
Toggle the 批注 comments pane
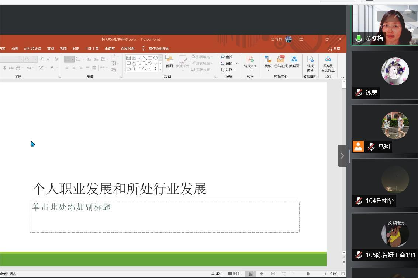pos(234,274)
